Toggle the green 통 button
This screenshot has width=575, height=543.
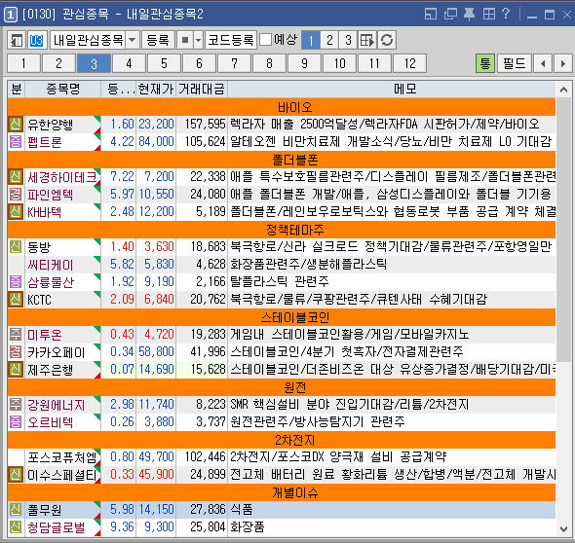pyautogui.click(x=485, y=63)
